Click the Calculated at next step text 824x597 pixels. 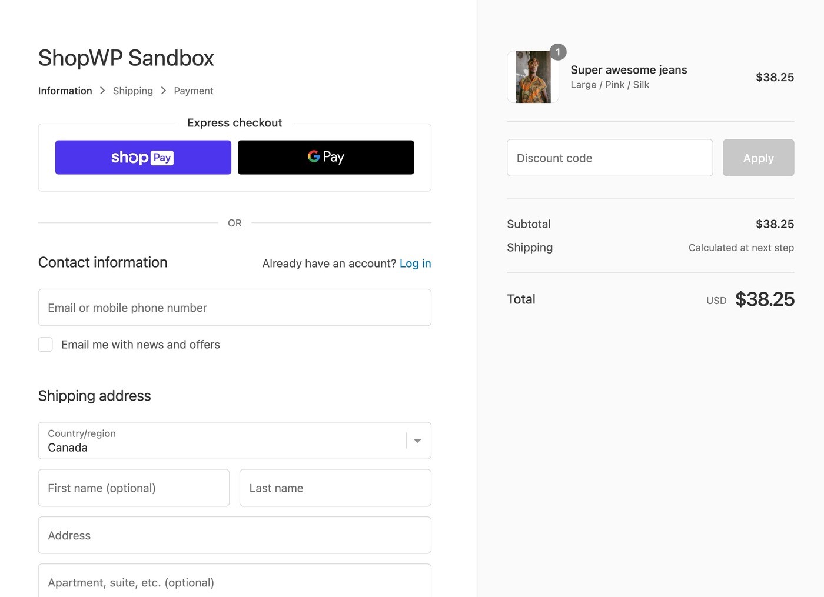[741, 248]
